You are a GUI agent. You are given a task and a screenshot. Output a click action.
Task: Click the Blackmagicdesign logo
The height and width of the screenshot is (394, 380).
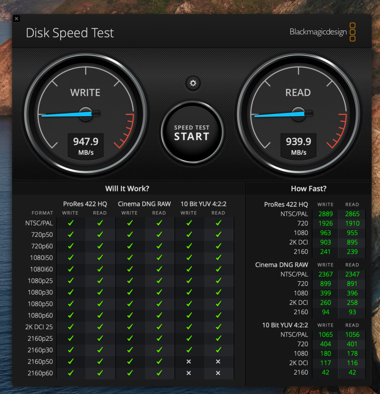322,32
